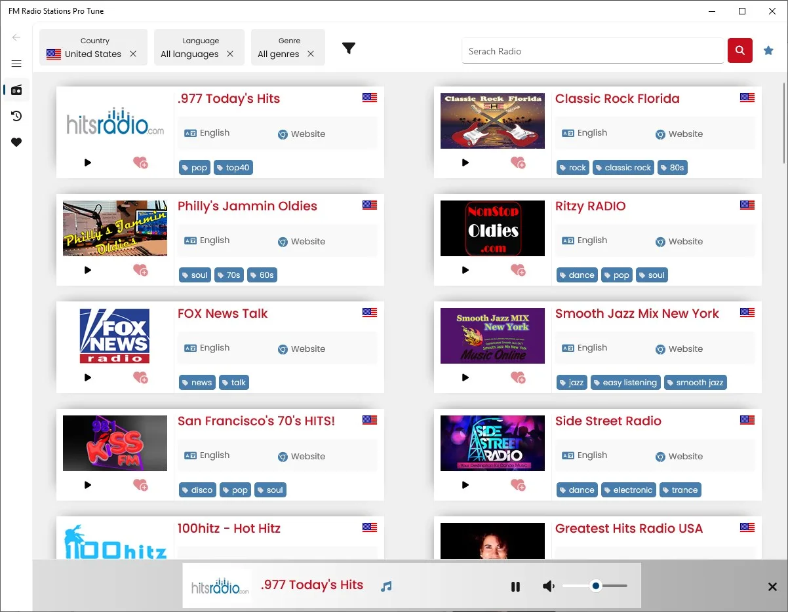Screen dimensions: 788x612
Task: Play Smooth Jazz Mix New York
Action: [x=465, y=377]
